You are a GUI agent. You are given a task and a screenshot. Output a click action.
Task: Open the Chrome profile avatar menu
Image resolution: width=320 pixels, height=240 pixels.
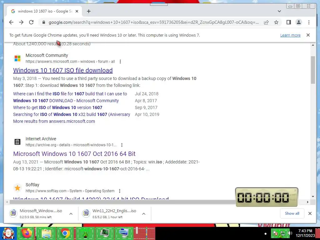(x=298, y=22)
